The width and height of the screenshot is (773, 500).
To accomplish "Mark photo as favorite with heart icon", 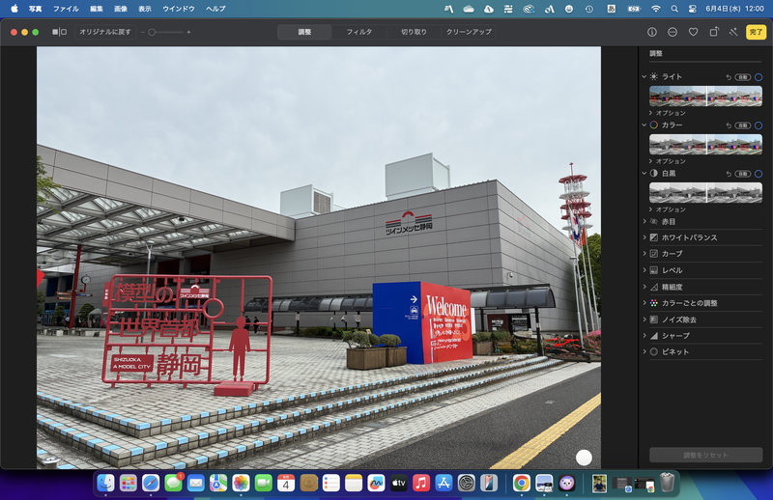I will pyautogui.click(x=693, y=32).
